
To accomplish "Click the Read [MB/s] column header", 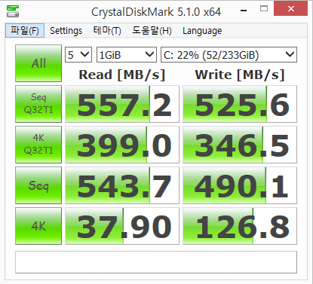I will [122, 75].
